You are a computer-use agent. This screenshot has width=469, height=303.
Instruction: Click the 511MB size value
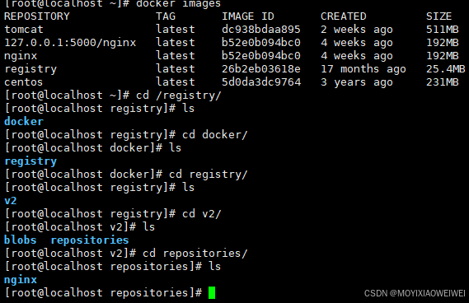pos(442,30)
